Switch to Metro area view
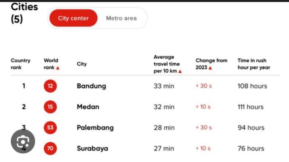289x162 pixels. pos(121,18)
